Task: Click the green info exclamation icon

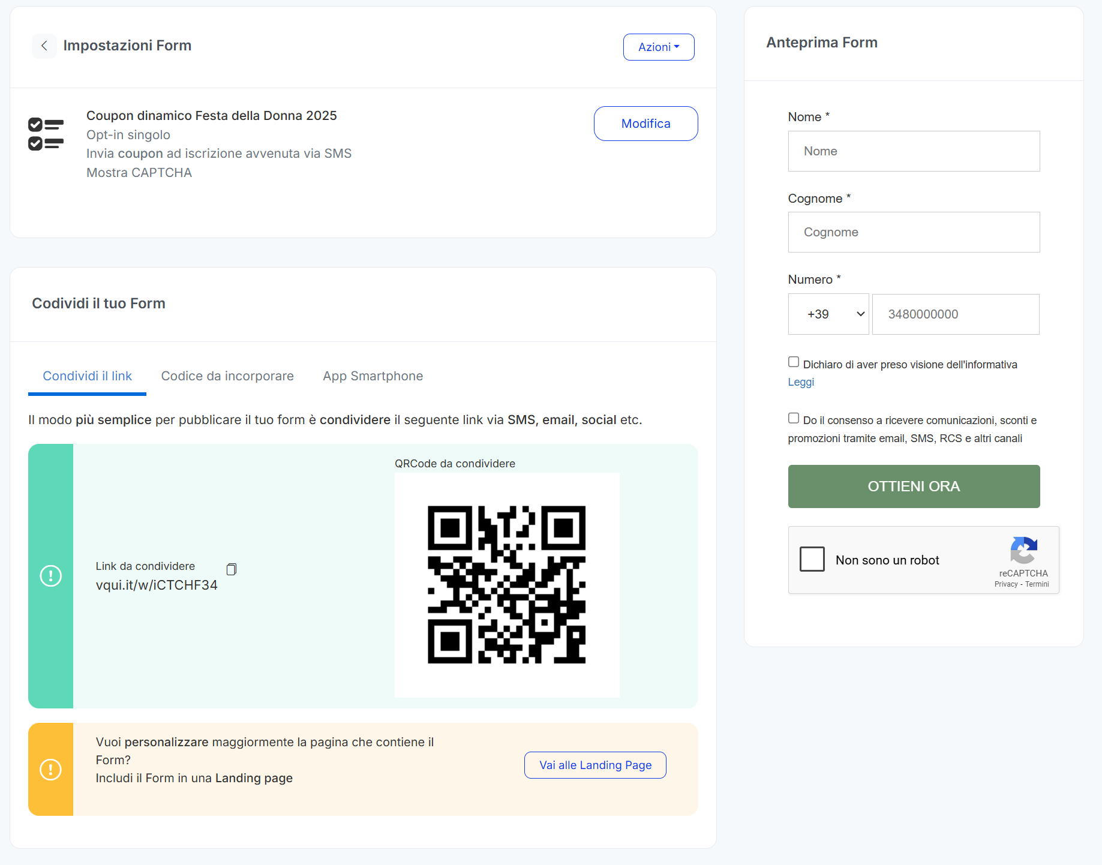Action: 51,576
